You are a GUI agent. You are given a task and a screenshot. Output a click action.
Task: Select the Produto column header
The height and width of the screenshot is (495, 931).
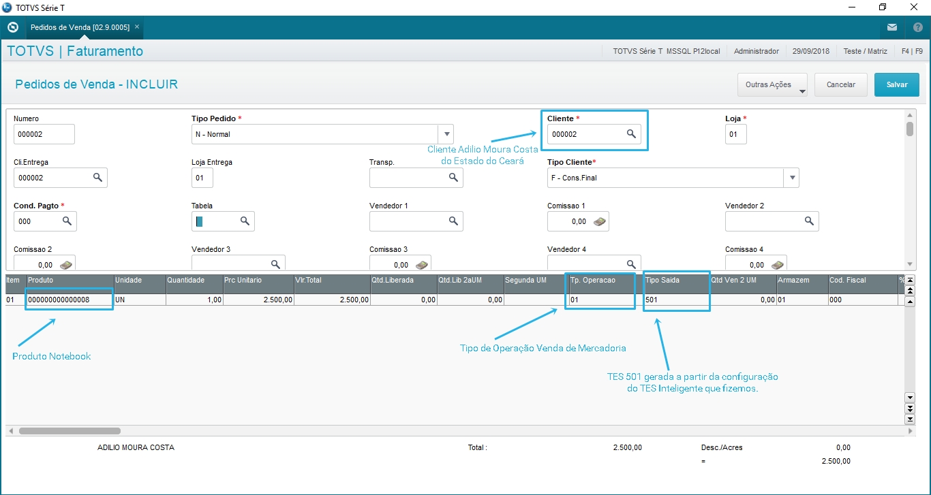coord(70,280)
